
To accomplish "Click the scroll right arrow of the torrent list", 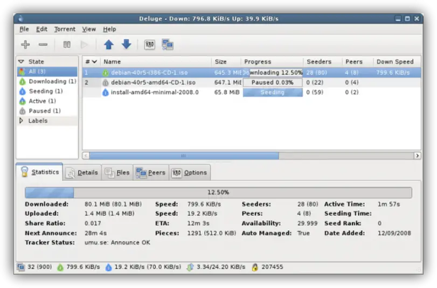I will tap(417, 156).
